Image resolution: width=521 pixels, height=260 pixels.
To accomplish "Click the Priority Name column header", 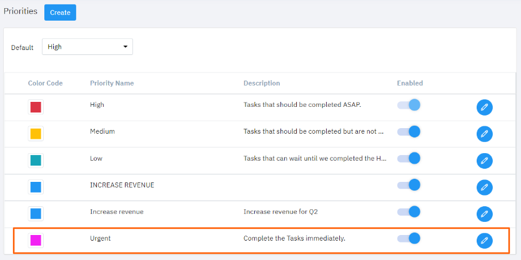I will [x=112, y=83].
